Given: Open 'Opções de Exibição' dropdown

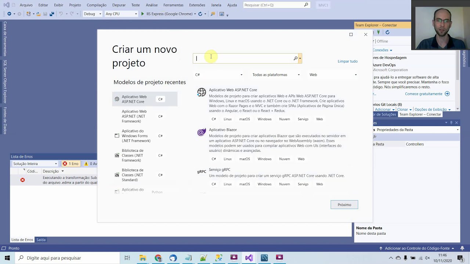Looking at the screenshot, I should point(433,110).
